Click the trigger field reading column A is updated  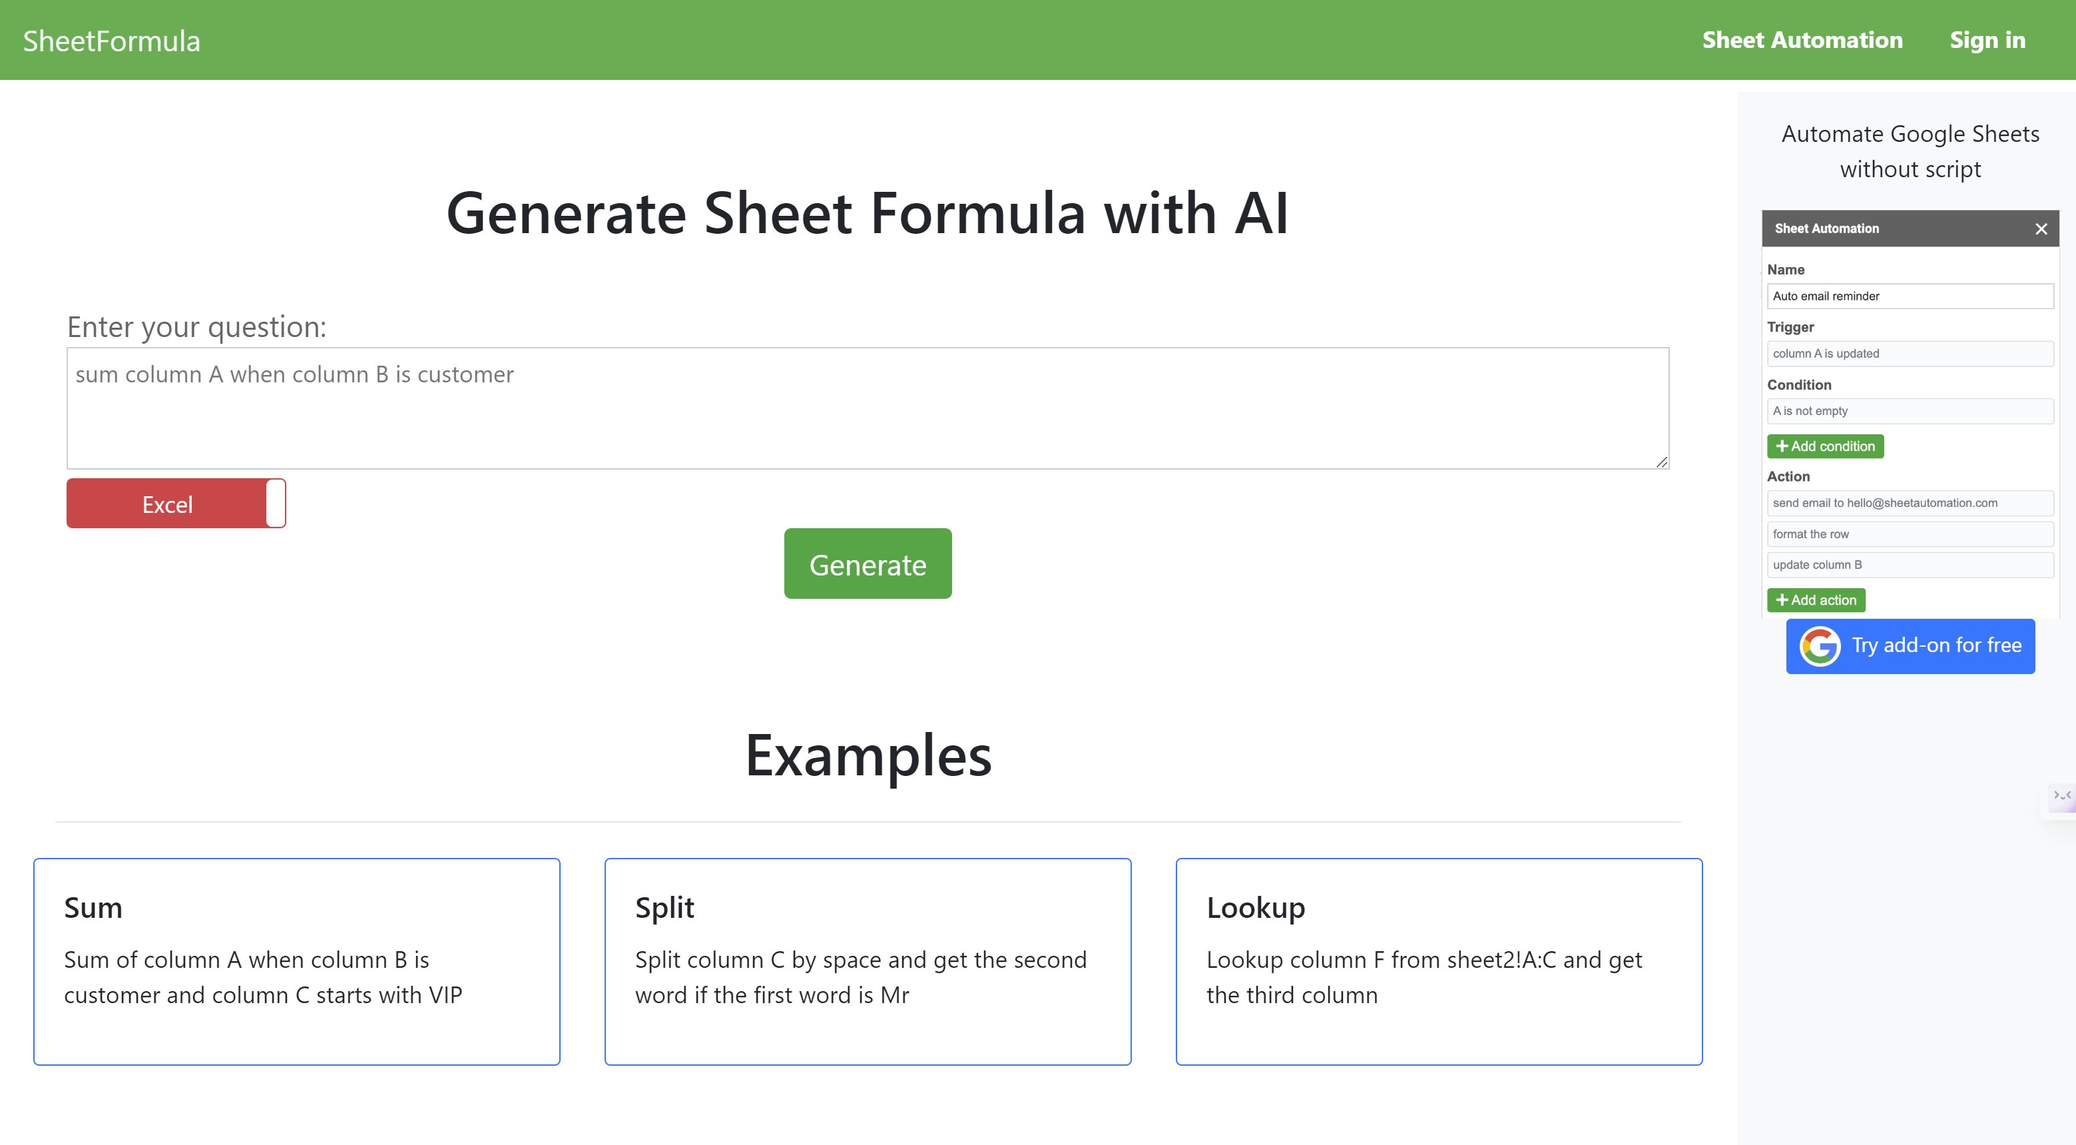click(1910, 353)
